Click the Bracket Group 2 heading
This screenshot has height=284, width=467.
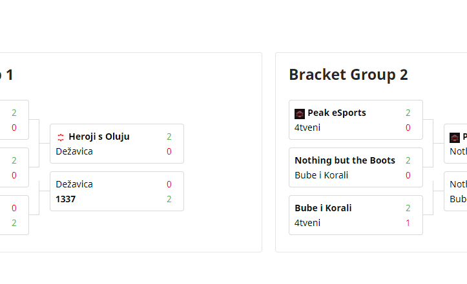point(348,75)
